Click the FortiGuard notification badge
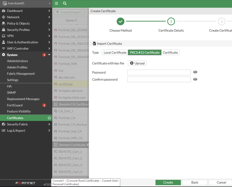232x187 pixels. coord(44,105)
